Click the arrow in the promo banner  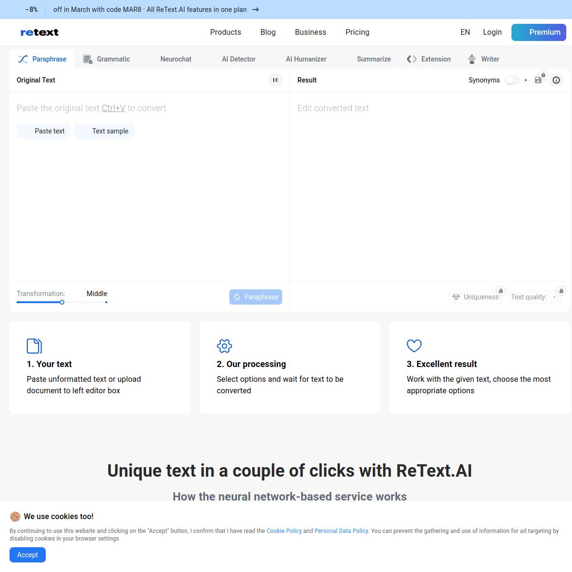[x=255, y=10]
